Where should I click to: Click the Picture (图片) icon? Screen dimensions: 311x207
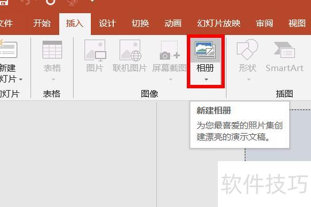[x=95, y=50]
